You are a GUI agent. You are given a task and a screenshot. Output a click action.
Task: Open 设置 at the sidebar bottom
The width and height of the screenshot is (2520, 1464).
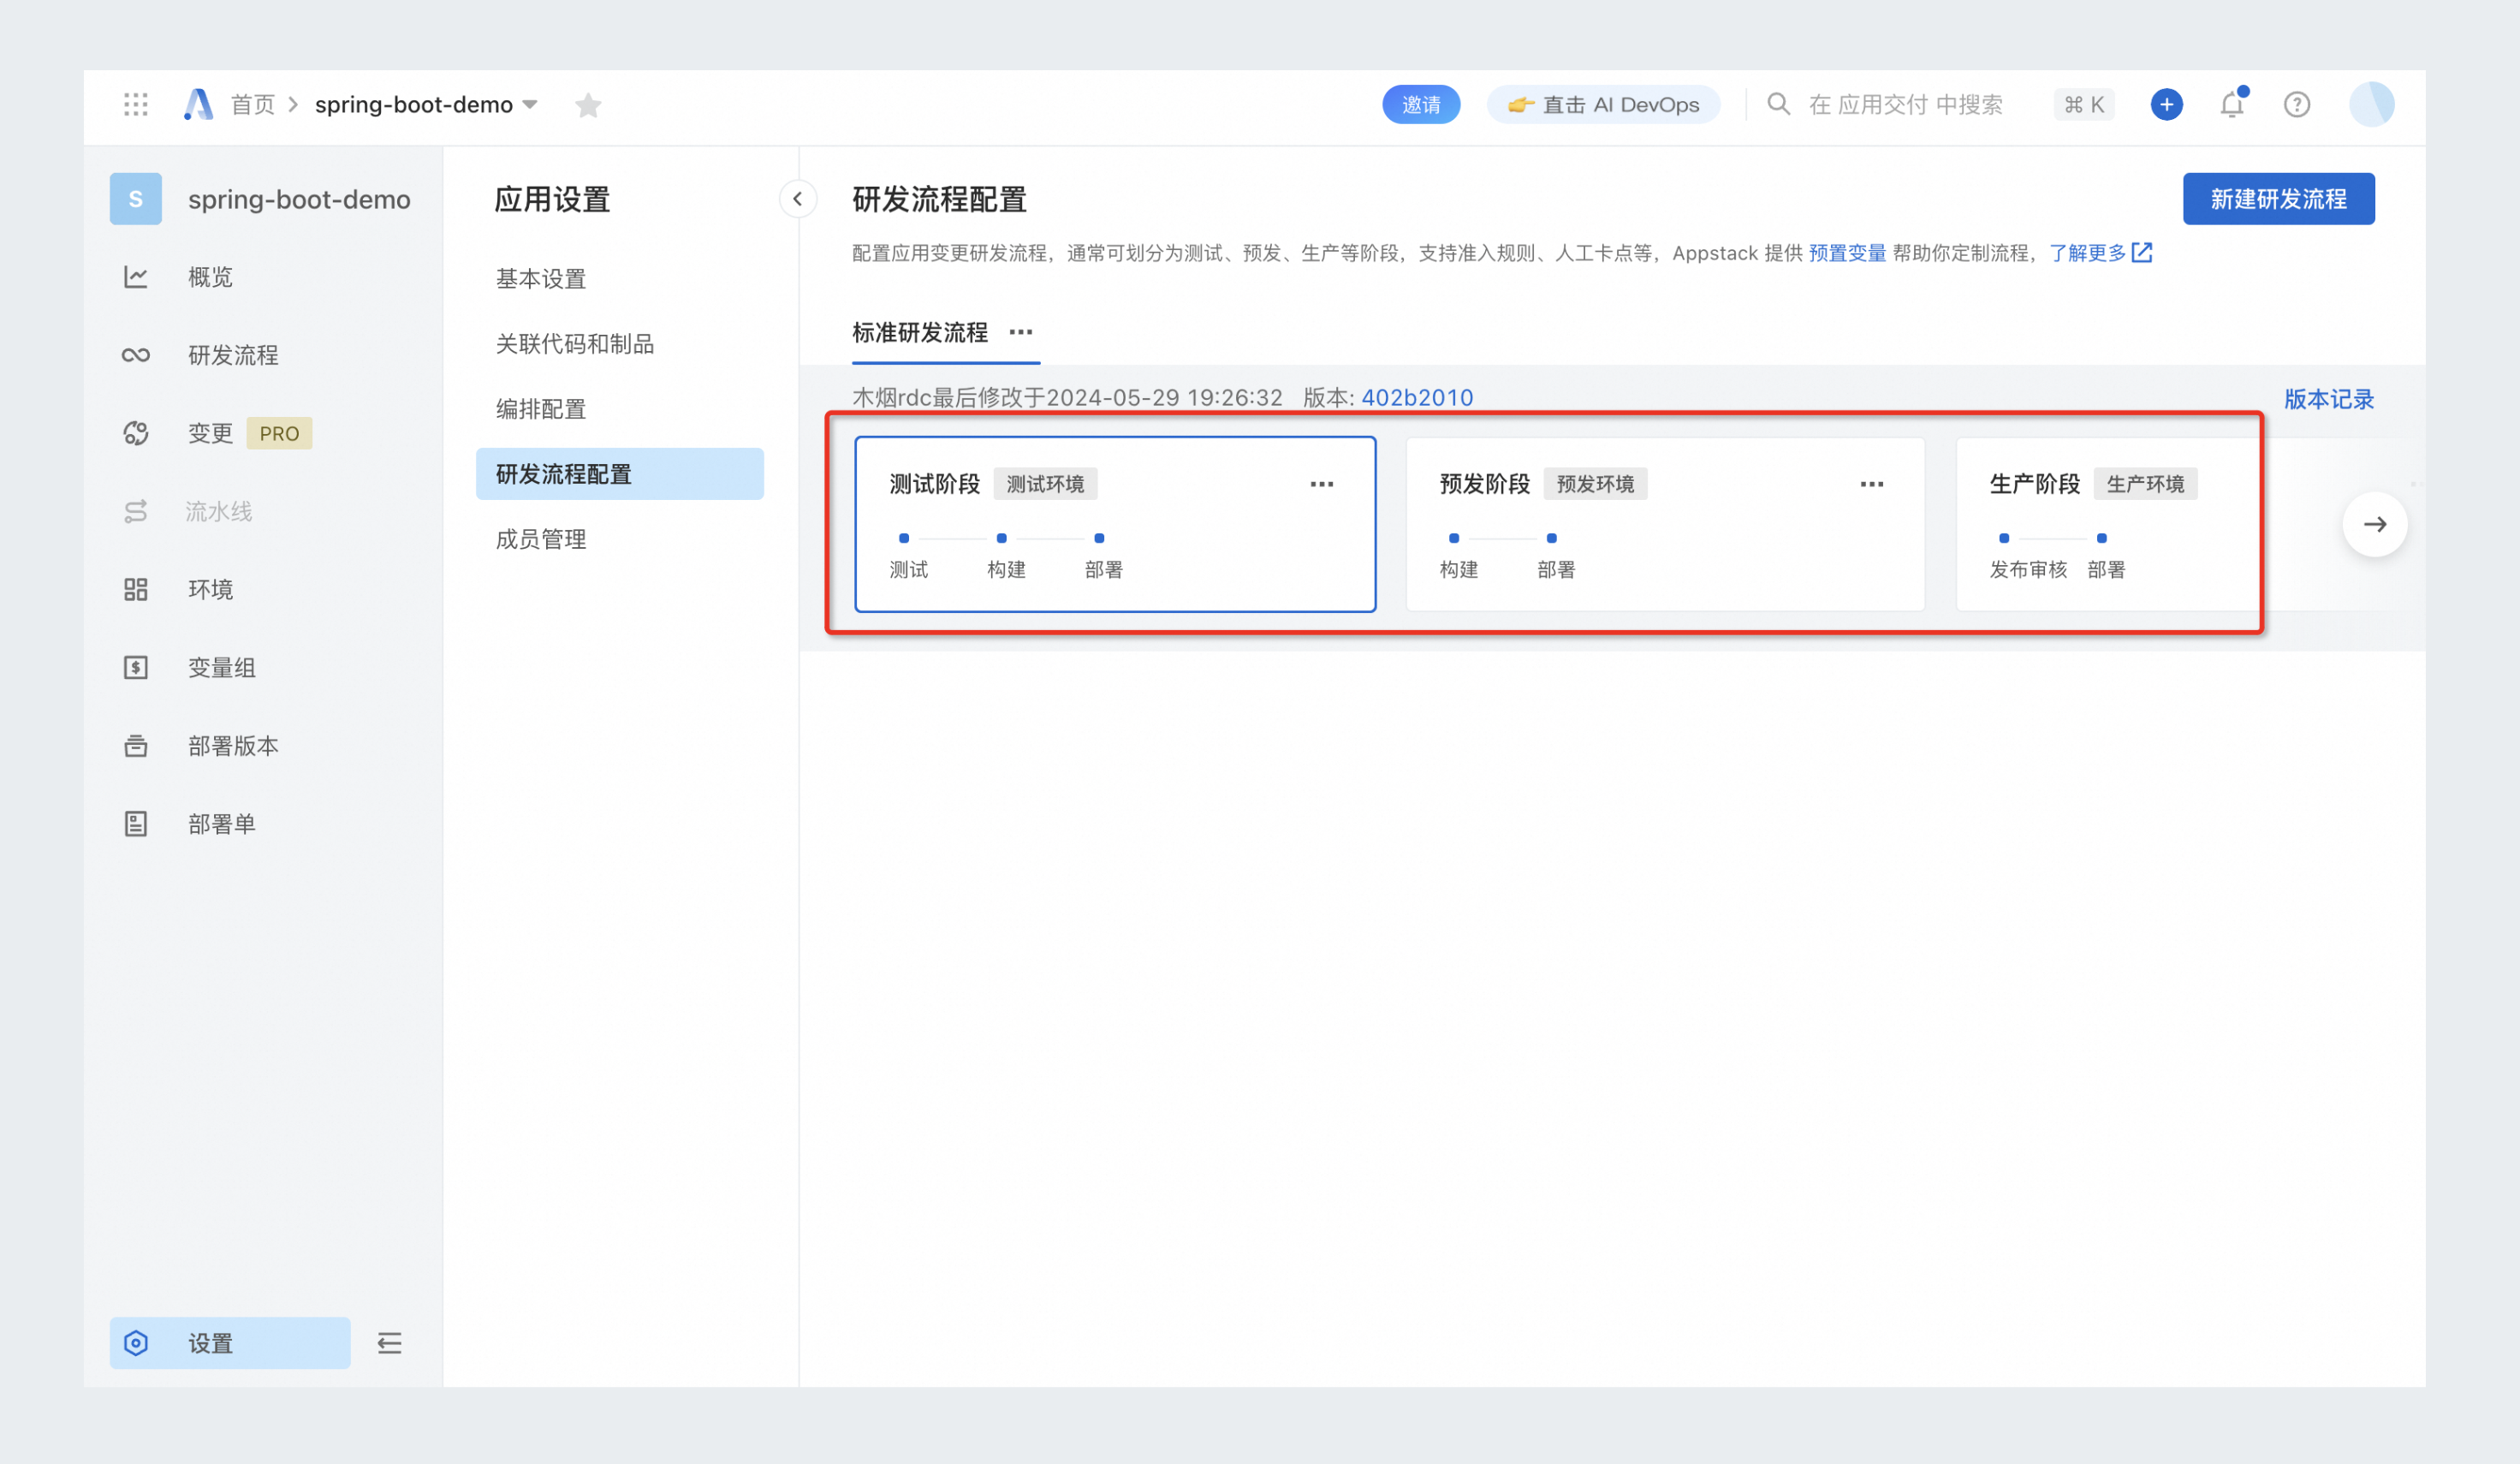pyautogui.click(x=230, y=1343)
